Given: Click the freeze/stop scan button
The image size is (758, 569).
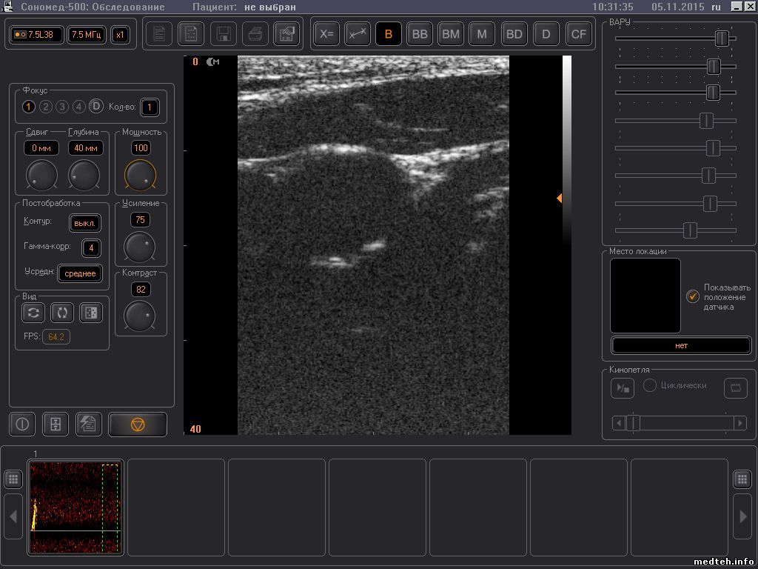Looking at the screenshot, I should click(138, 425).
